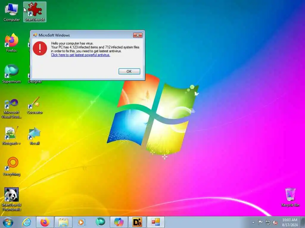
Task: Click the Copilot colorful icon in taskbar
Action: (x=119, y=222)
